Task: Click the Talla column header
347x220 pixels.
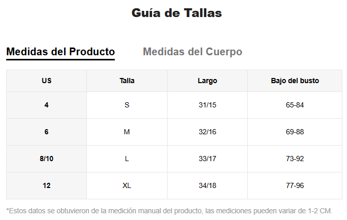Action: coord(127,81)
